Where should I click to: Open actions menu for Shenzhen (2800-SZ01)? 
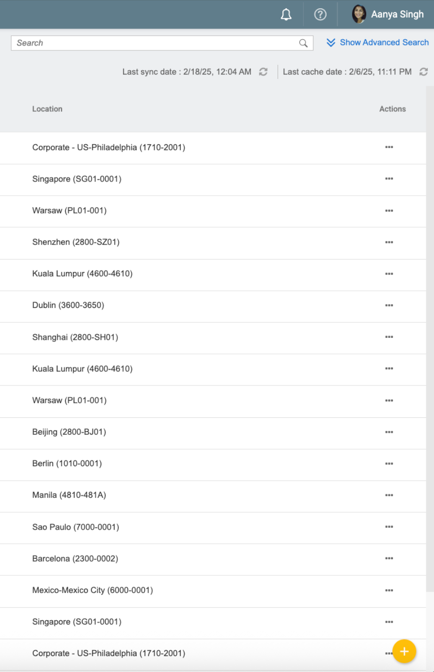click(389, 242)
